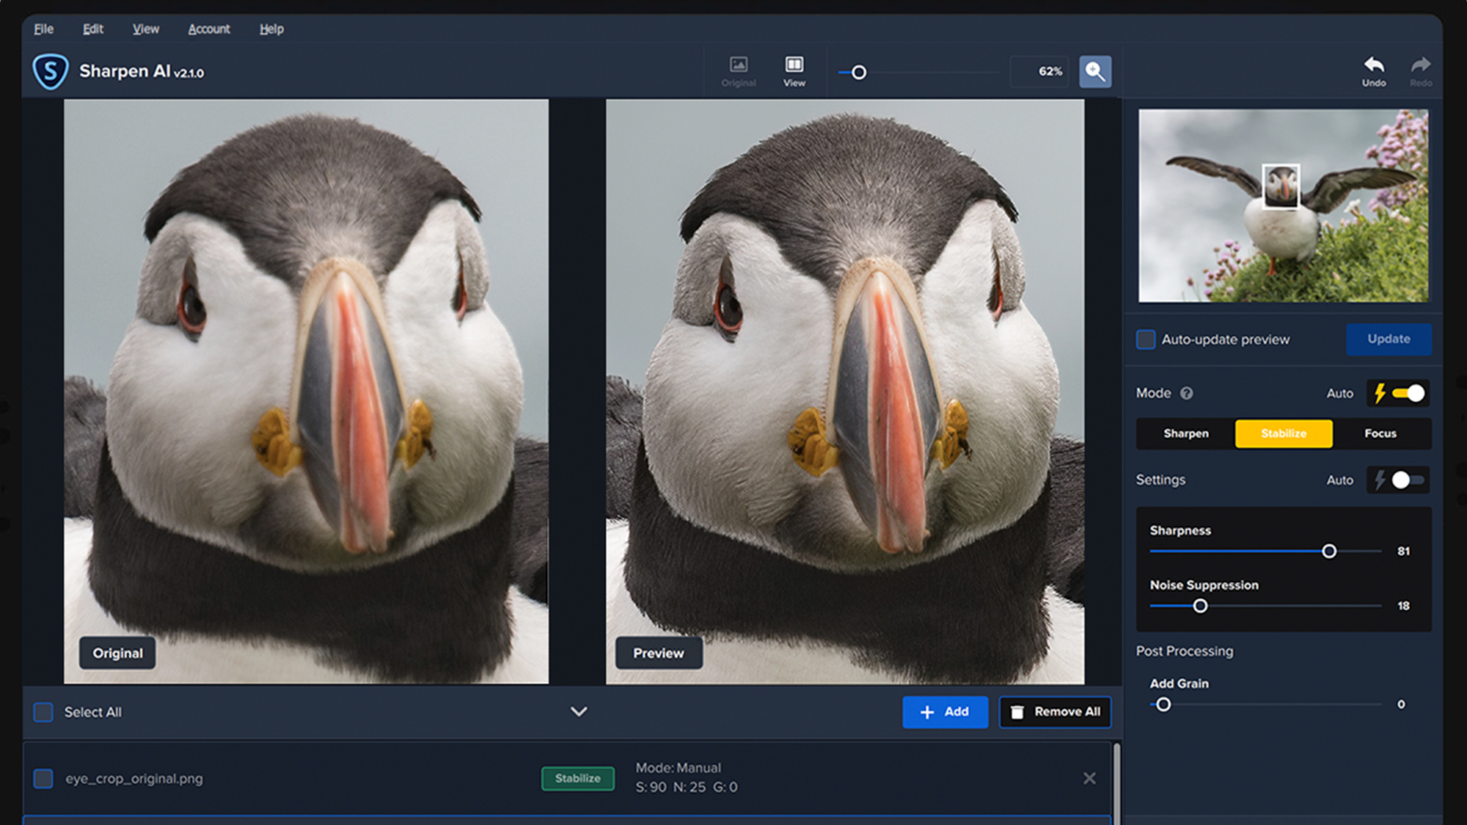Open the Account menu

[x=208, y=29]
